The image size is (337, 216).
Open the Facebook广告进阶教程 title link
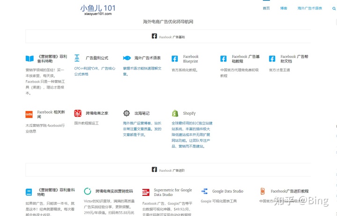tap(290, 191)
